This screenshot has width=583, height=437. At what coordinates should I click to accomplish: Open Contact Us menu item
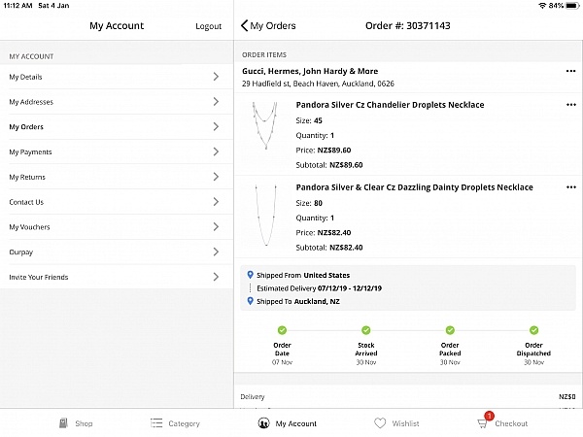pyautogui.click(x=26, y=202)
